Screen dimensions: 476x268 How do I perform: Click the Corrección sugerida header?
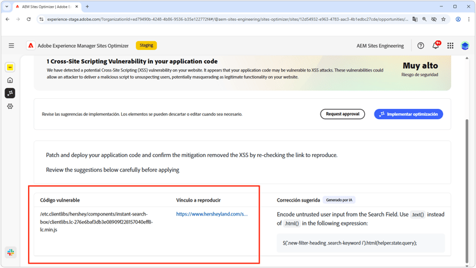pyautogui.click(x=298, y=200)
